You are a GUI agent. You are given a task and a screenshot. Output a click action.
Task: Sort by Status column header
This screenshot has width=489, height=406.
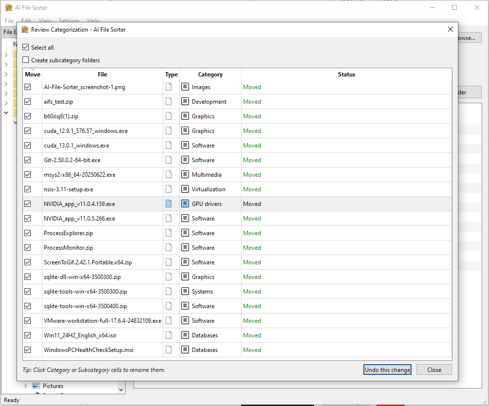point(346,74)
